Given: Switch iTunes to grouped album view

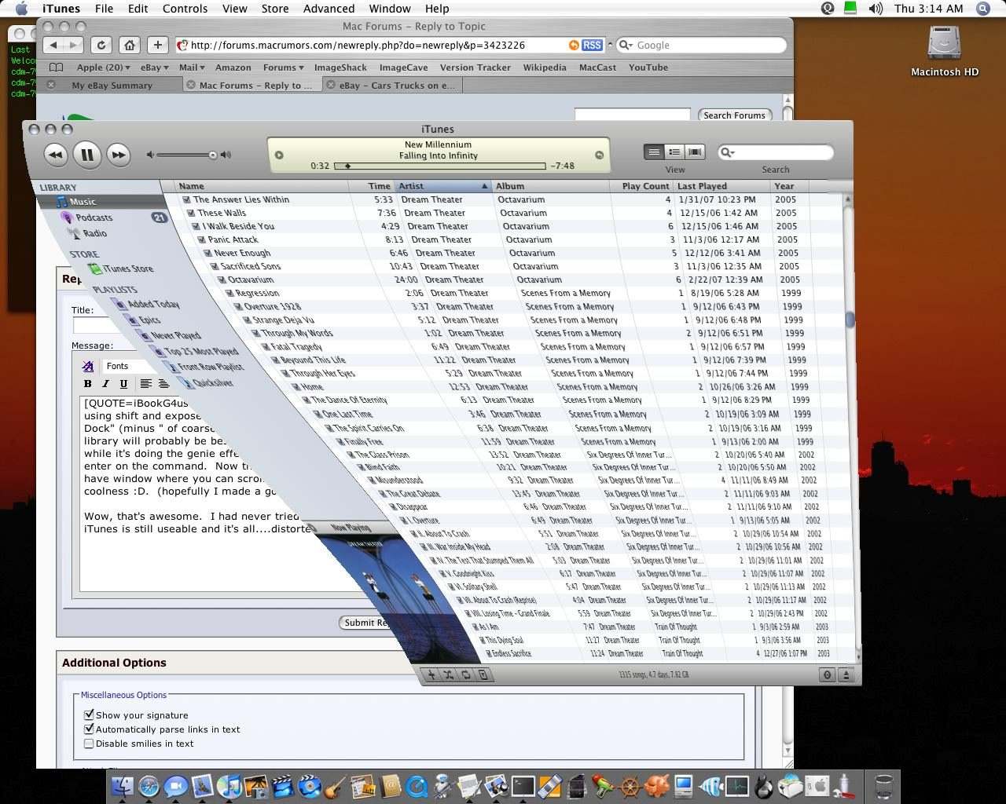Looking at the screenshot, I should (x=674, y=152).
